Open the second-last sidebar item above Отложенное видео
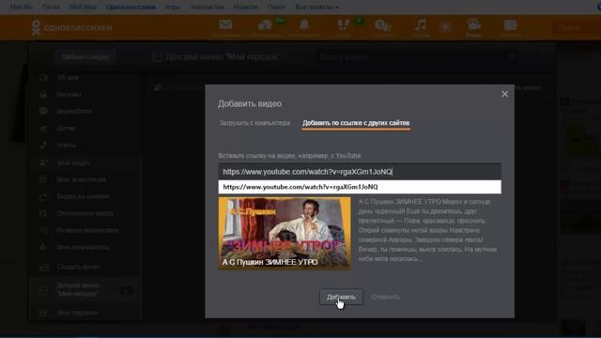 (x=82, y=179)
